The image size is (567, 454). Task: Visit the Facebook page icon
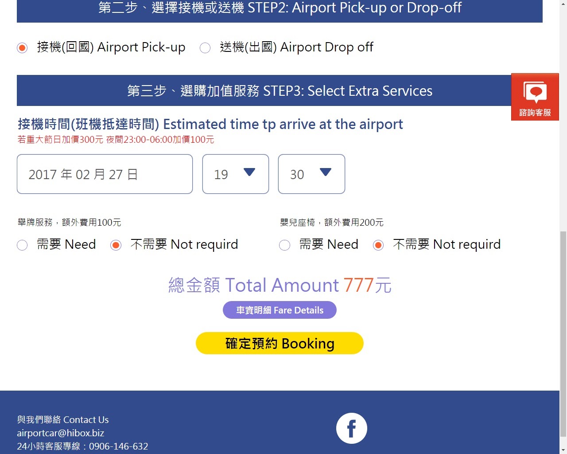click(x=351, y=428)
